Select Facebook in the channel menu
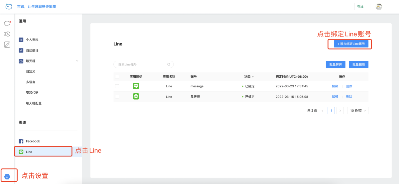Viewport: 399px width, 184px height. coord(33,141)
